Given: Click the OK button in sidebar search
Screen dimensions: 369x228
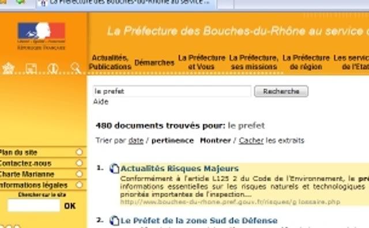Looking at the screenshot, I should pos(70,206).
